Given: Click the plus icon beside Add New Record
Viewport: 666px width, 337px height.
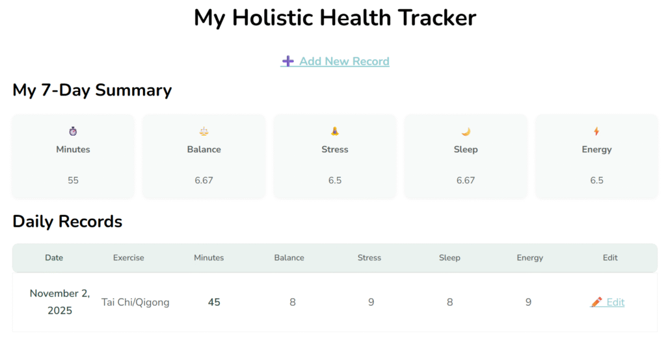Looking at the screenshot, I should pyautogui.click(x=287, y=61).
